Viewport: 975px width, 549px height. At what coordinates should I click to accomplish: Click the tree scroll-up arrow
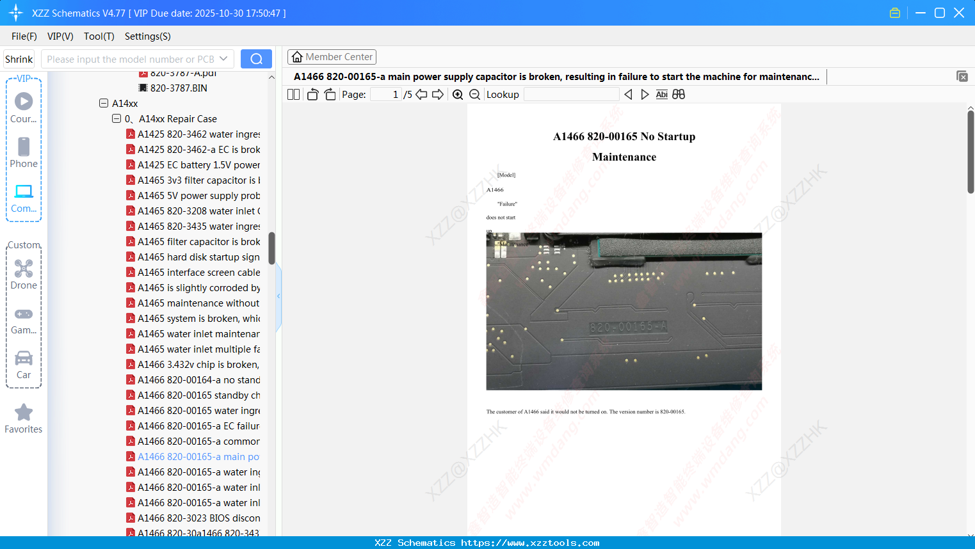point(271,77)
